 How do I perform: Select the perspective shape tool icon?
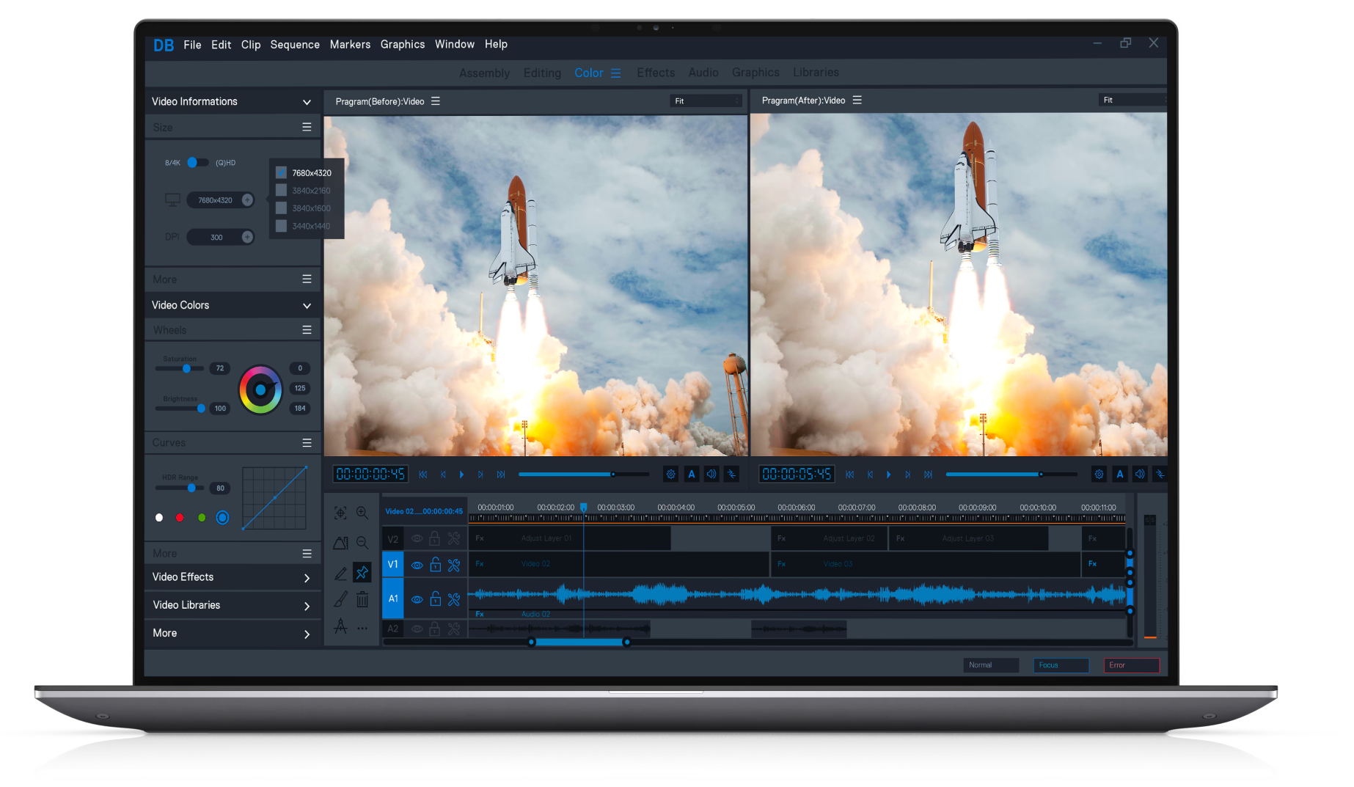point(341,542)
